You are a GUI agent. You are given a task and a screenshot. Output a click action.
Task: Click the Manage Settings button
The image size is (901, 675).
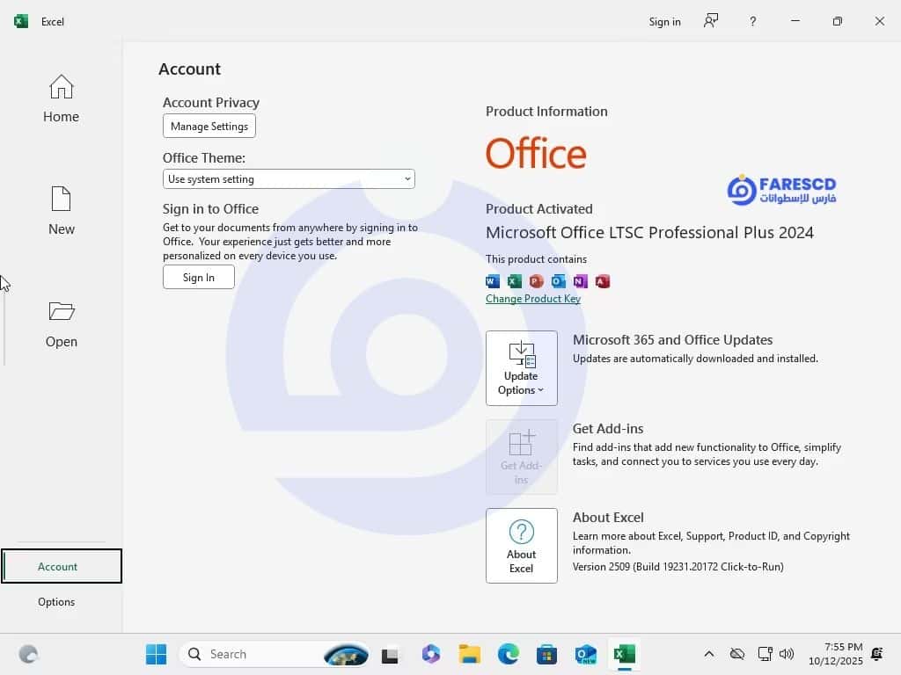pyautogui.click(x=209, y=127)
